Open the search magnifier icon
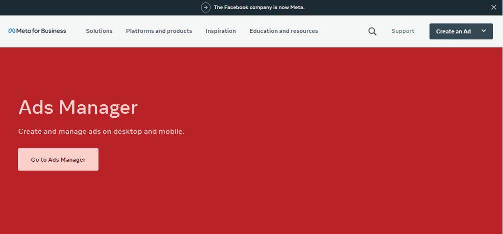 click(372, 31)
